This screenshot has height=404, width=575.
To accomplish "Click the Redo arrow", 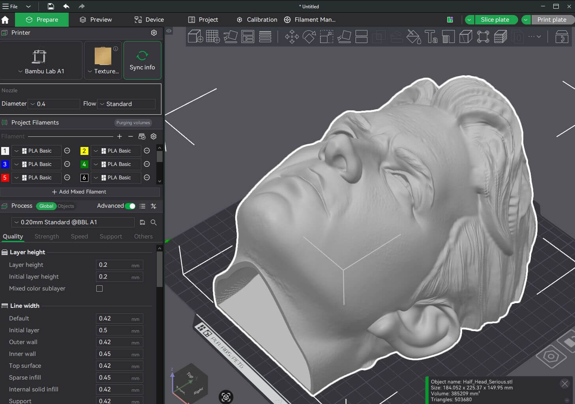I will click(81, 6).
